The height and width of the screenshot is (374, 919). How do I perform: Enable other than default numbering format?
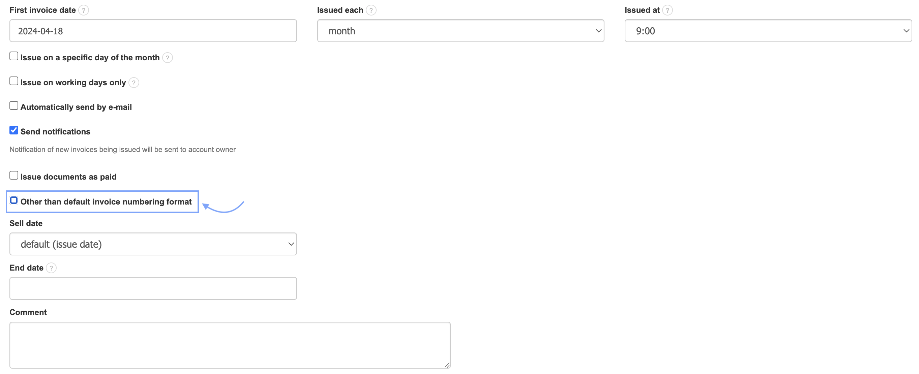(13, 200)
